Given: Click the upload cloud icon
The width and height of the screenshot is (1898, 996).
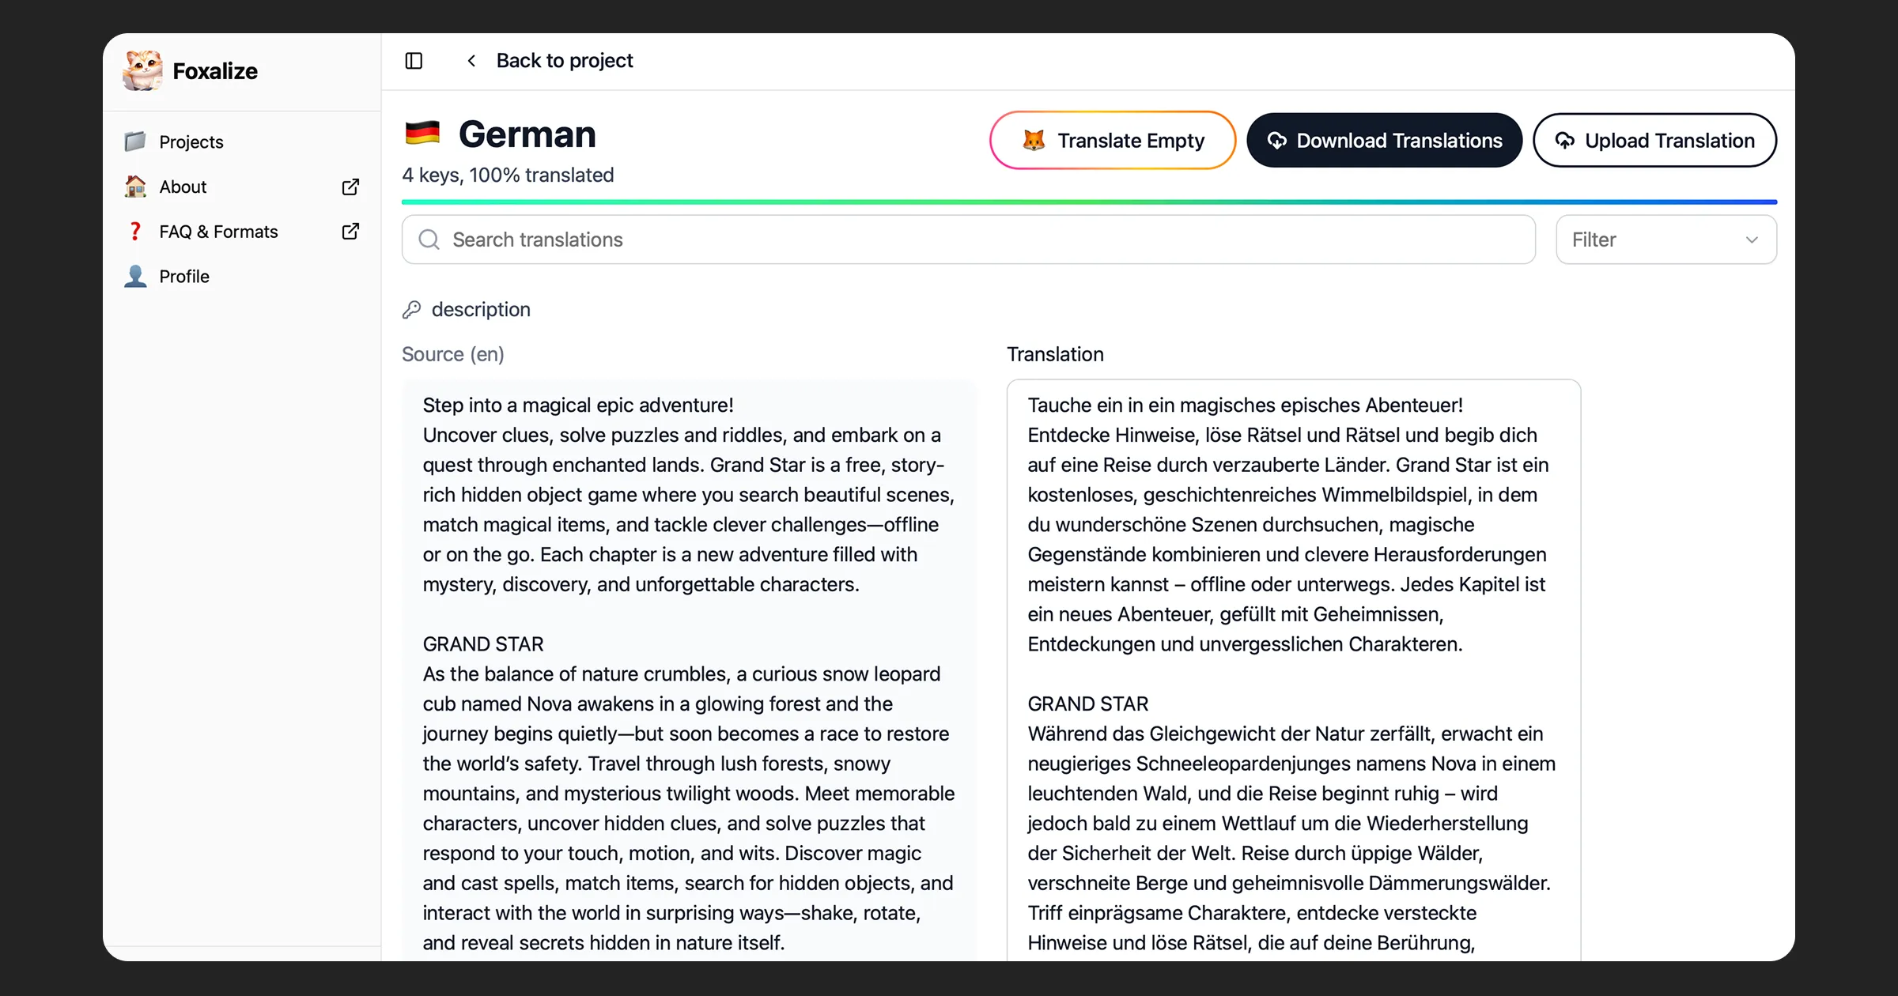Looking at the screenshot, I should point(1567,140).
